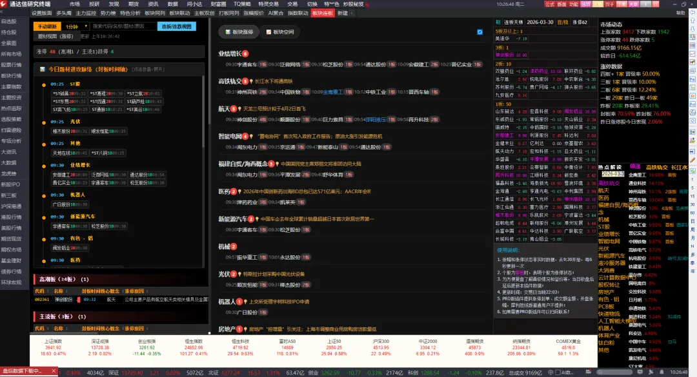The height and width of the screenshot is (377, 697).
Task: Collapse the 今日题材进攻脉络 section via 点击折叠/展开
Action: point(148,70)
